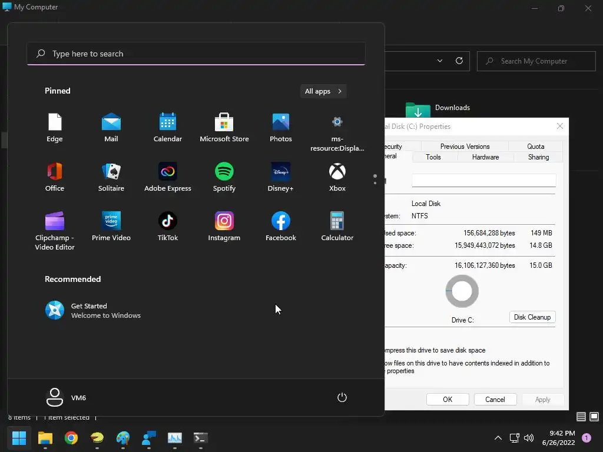Launch the Mail app
This screenshot has width=603, height=452.
(111, 128)
